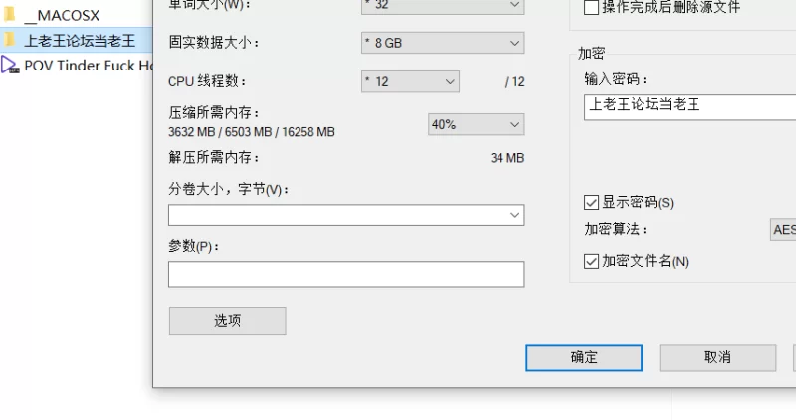Click the 分卷大小，字节(V) label
Viewport: 796px width, 420px height.
[229, 189]
